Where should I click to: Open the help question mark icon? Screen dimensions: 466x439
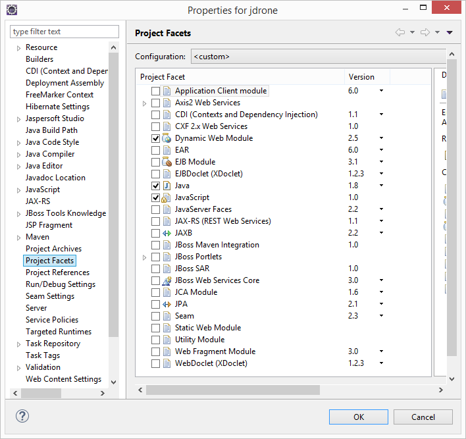22,416
